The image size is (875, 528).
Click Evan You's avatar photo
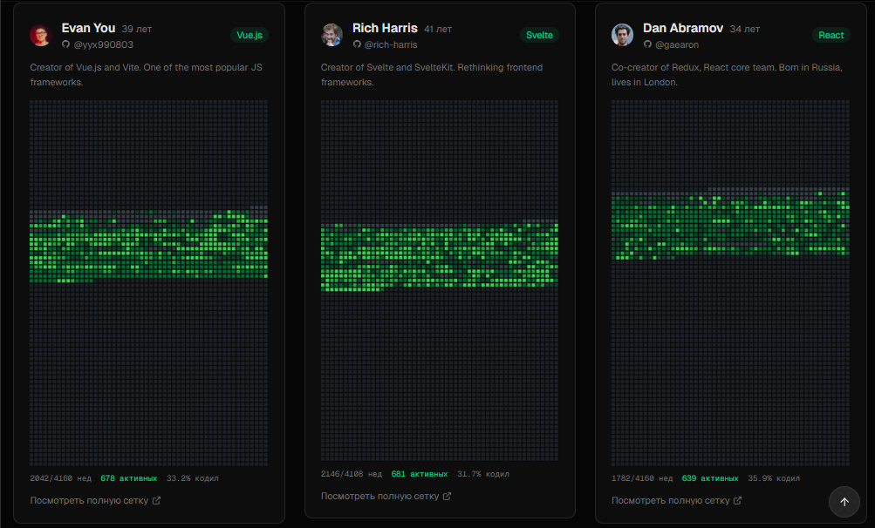(x=41, y=35)
